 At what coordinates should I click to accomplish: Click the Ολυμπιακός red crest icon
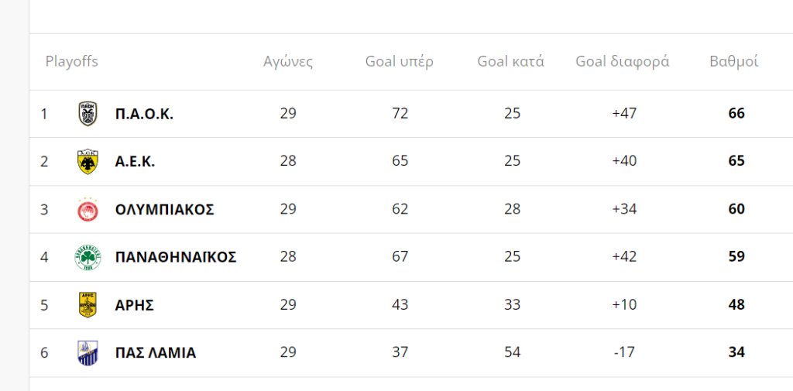coord(88,210)
